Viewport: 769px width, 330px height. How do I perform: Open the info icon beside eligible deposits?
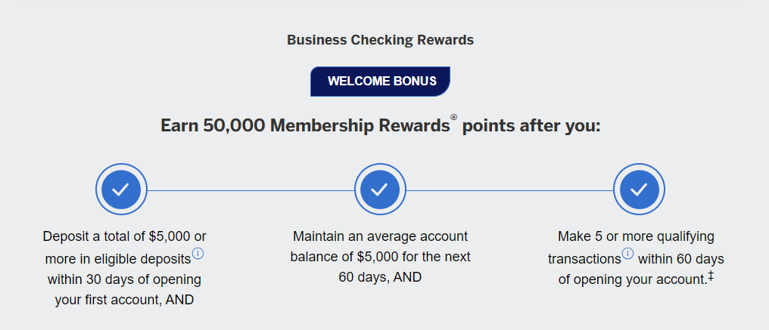coord(198,254)
